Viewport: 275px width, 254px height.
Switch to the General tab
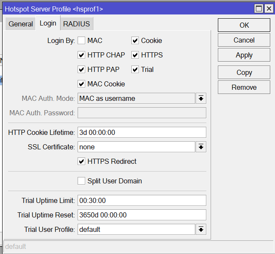[20, 24]
